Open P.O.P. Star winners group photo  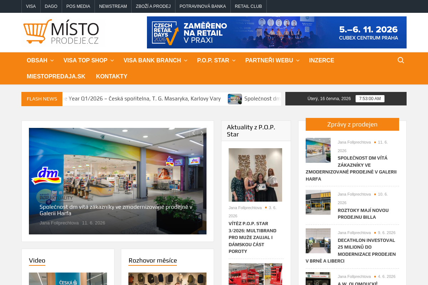click(255, 175)
